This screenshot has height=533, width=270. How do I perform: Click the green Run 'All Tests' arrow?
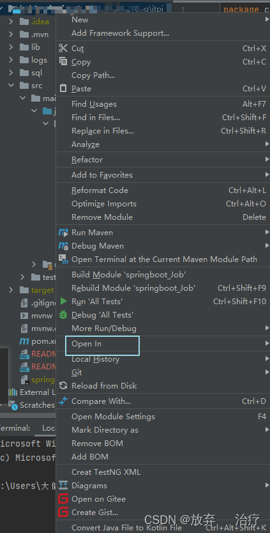click(63, 301)
